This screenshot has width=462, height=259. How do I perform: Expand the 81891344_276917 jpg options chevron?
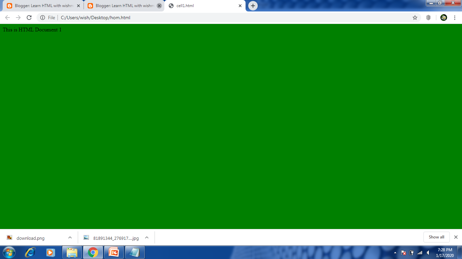(x=146, y=237)
